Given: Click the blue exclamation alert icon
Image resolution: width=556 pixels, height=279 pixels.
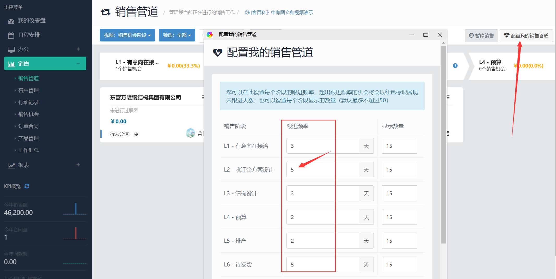Looking at the screenshot, I should coord(455,66).
